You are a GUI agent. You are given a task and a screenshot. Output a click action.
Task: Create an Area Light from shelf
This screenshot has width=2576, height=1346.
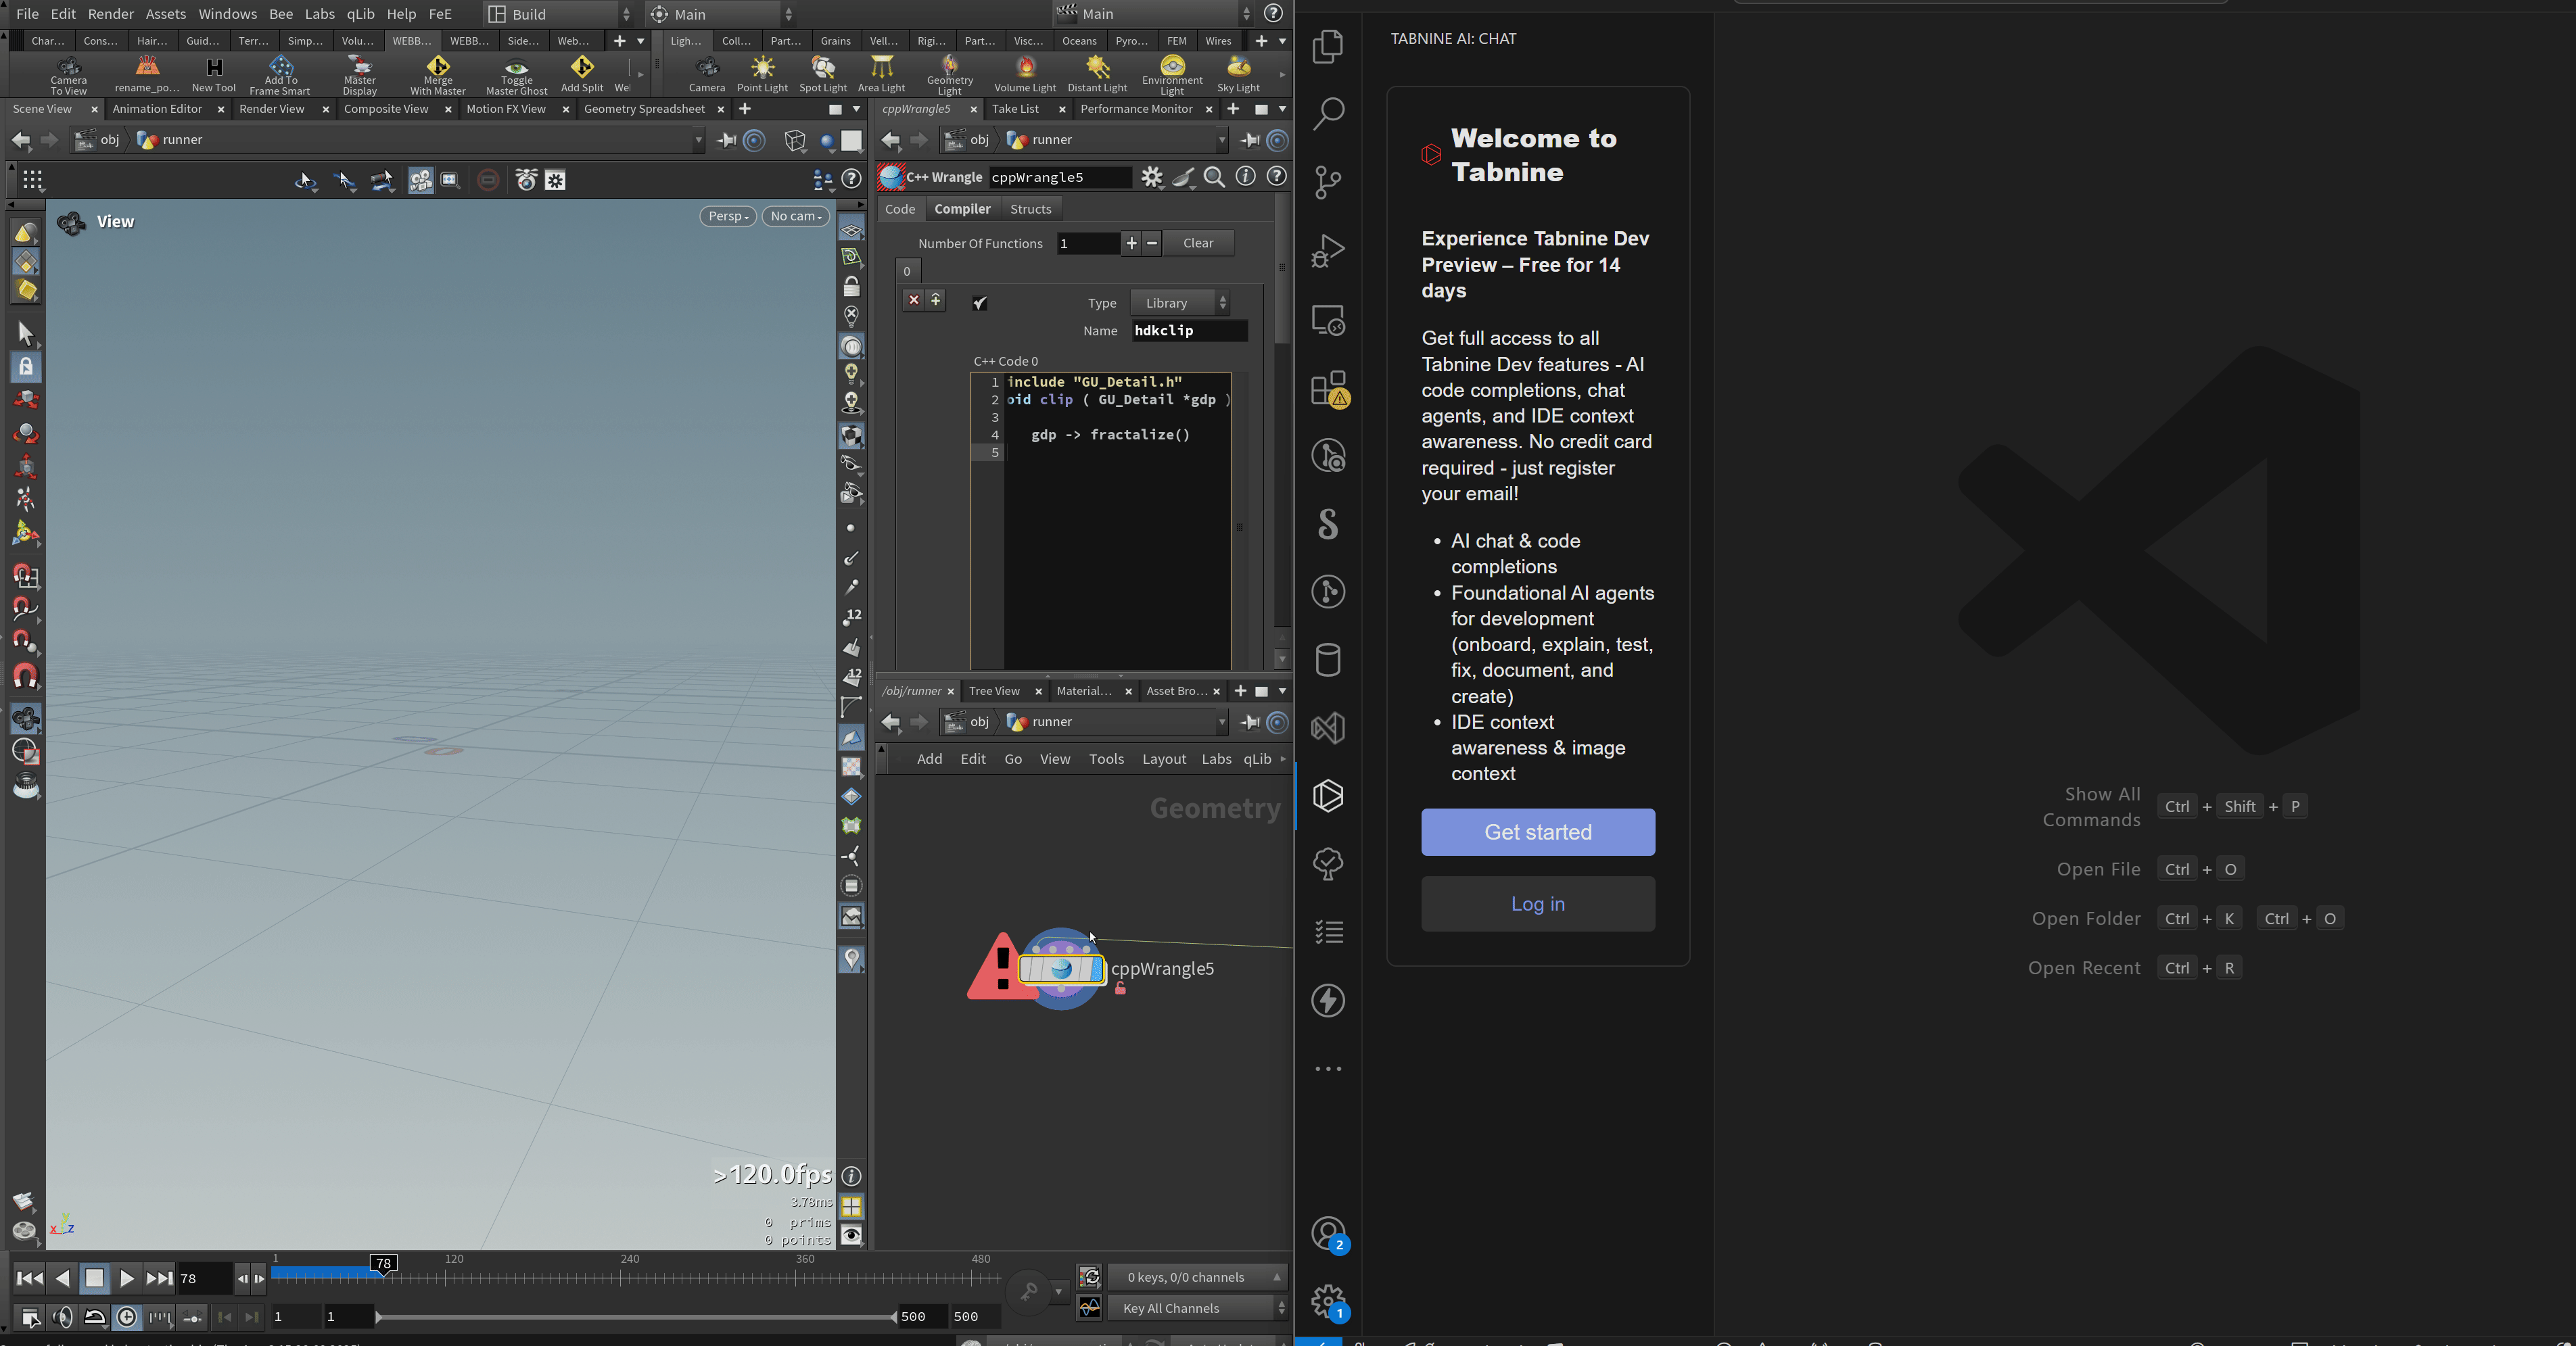(x=881, y=75)
